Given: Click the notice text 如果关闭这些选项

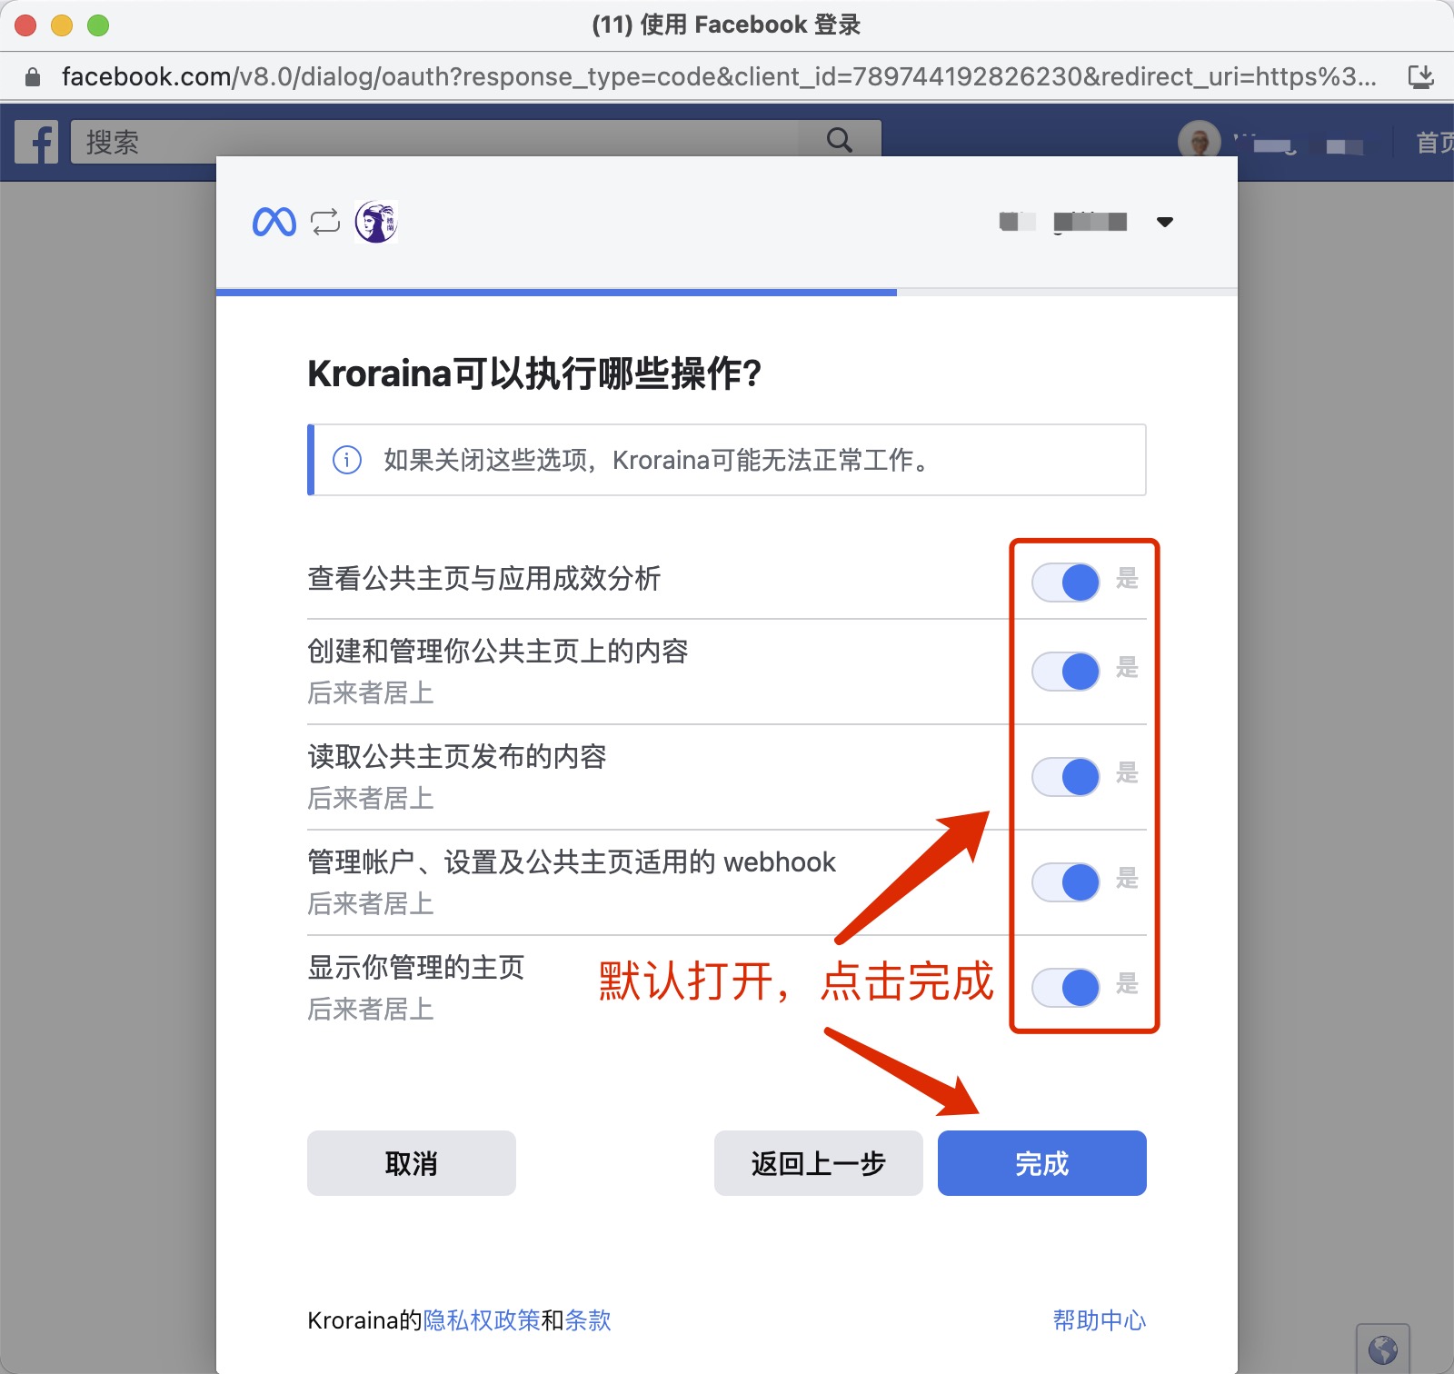Looking at the screenshot, I should point(658,460).
